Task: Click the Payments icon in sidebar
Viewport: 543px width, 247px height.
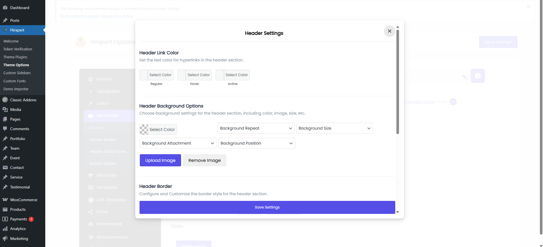Action: [5, 219]
